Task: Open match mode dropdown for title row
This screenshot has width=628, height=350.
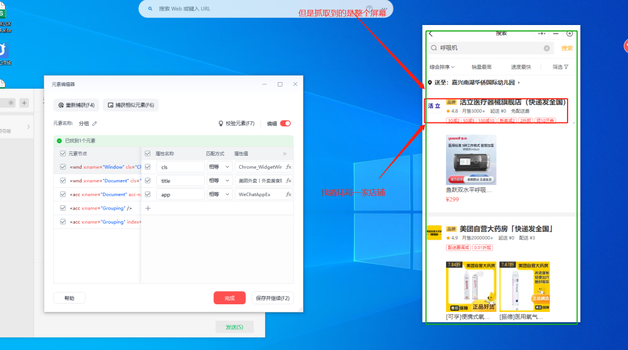Action: [x=219, y=181]
